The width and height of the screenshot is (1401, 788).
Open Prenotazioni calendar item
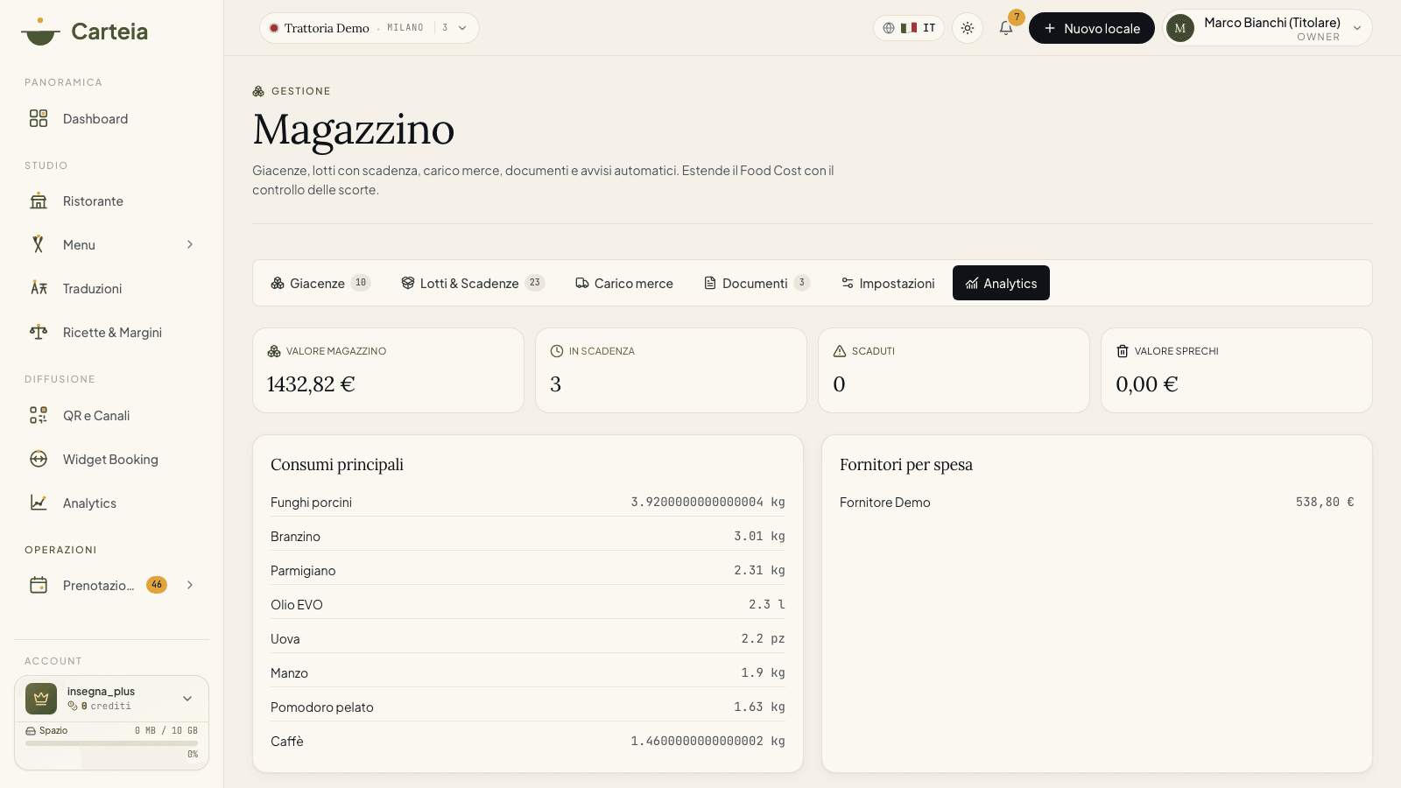[111, 586]
